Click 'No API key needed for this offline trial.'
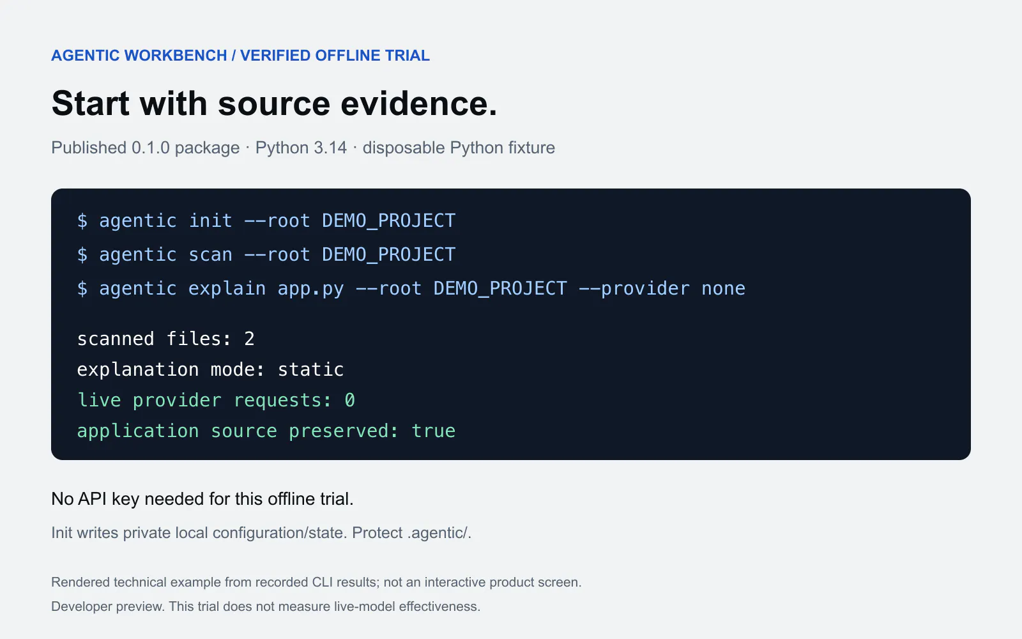 202,498
